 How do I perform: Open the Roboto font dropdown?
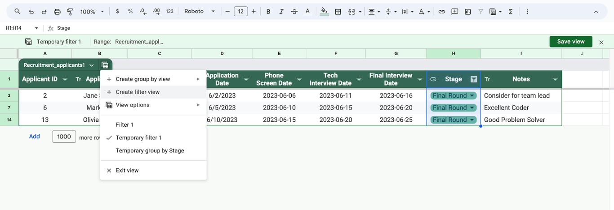[200, 12]
